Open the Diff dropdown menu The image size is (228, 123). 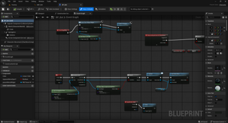coord(29,9)
